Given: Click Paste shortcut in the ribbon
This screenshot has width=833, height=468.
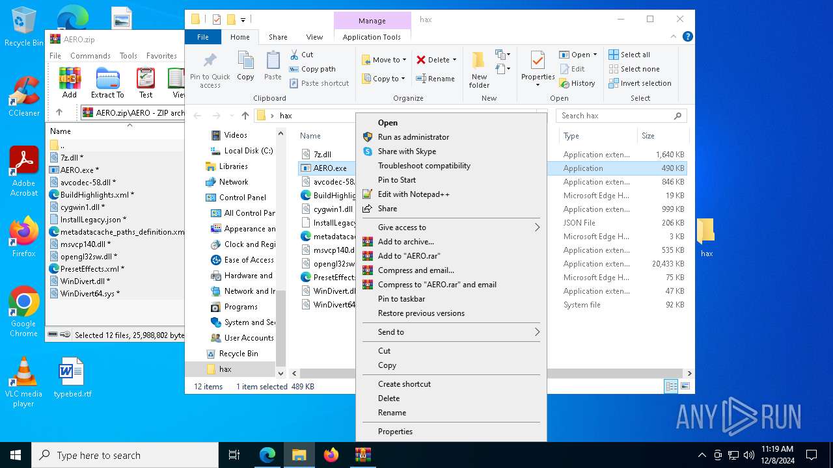Looking at the screenshot, I should point(319,83).
